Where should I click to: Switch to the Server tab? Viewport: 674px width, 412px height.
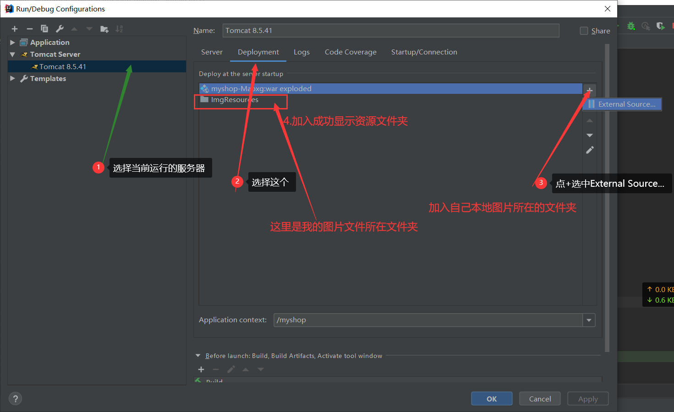[x=212, y=52]
